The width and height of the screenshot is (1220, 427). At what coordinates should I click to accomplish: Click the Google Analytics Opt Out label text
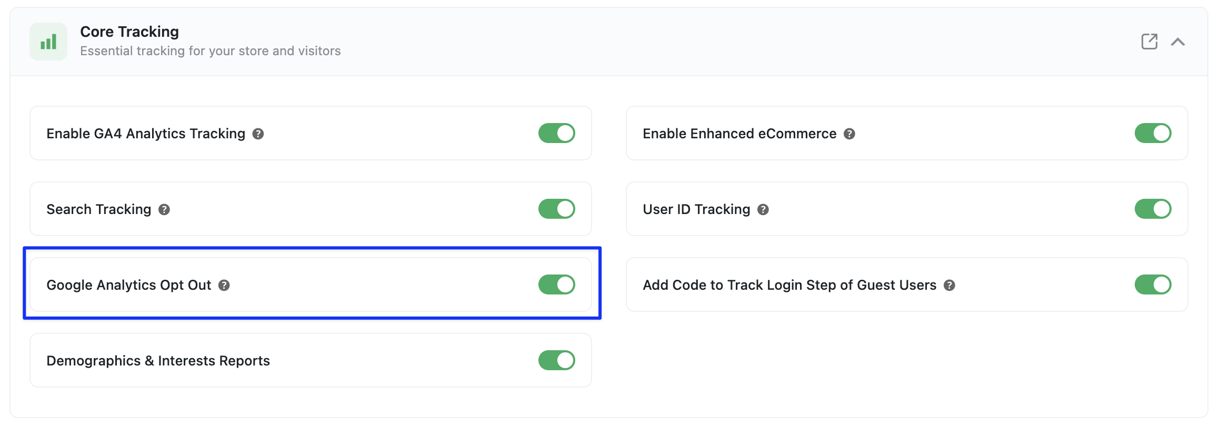point(129,285)
